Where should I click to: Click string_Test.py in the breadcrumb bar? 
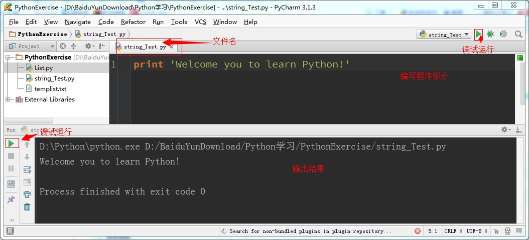click(100, 34)
